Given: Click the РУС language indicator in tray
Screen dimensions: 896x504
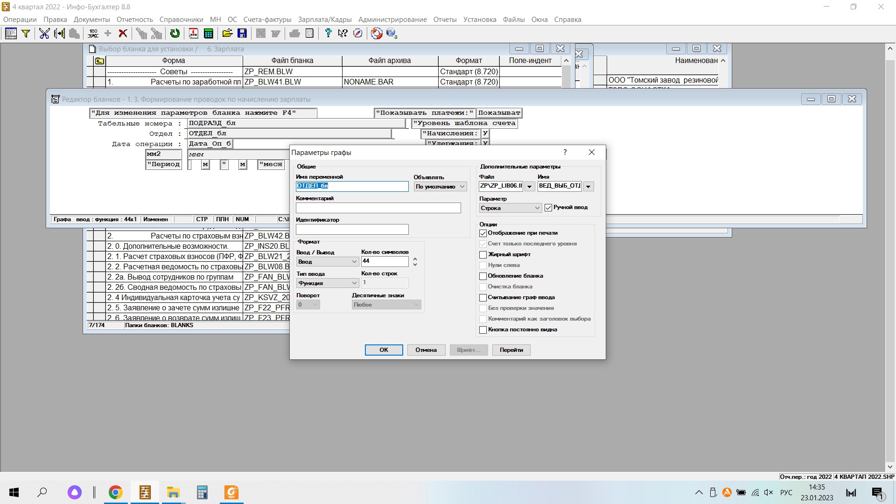Looking at the screenshot, I should (786, 492).
